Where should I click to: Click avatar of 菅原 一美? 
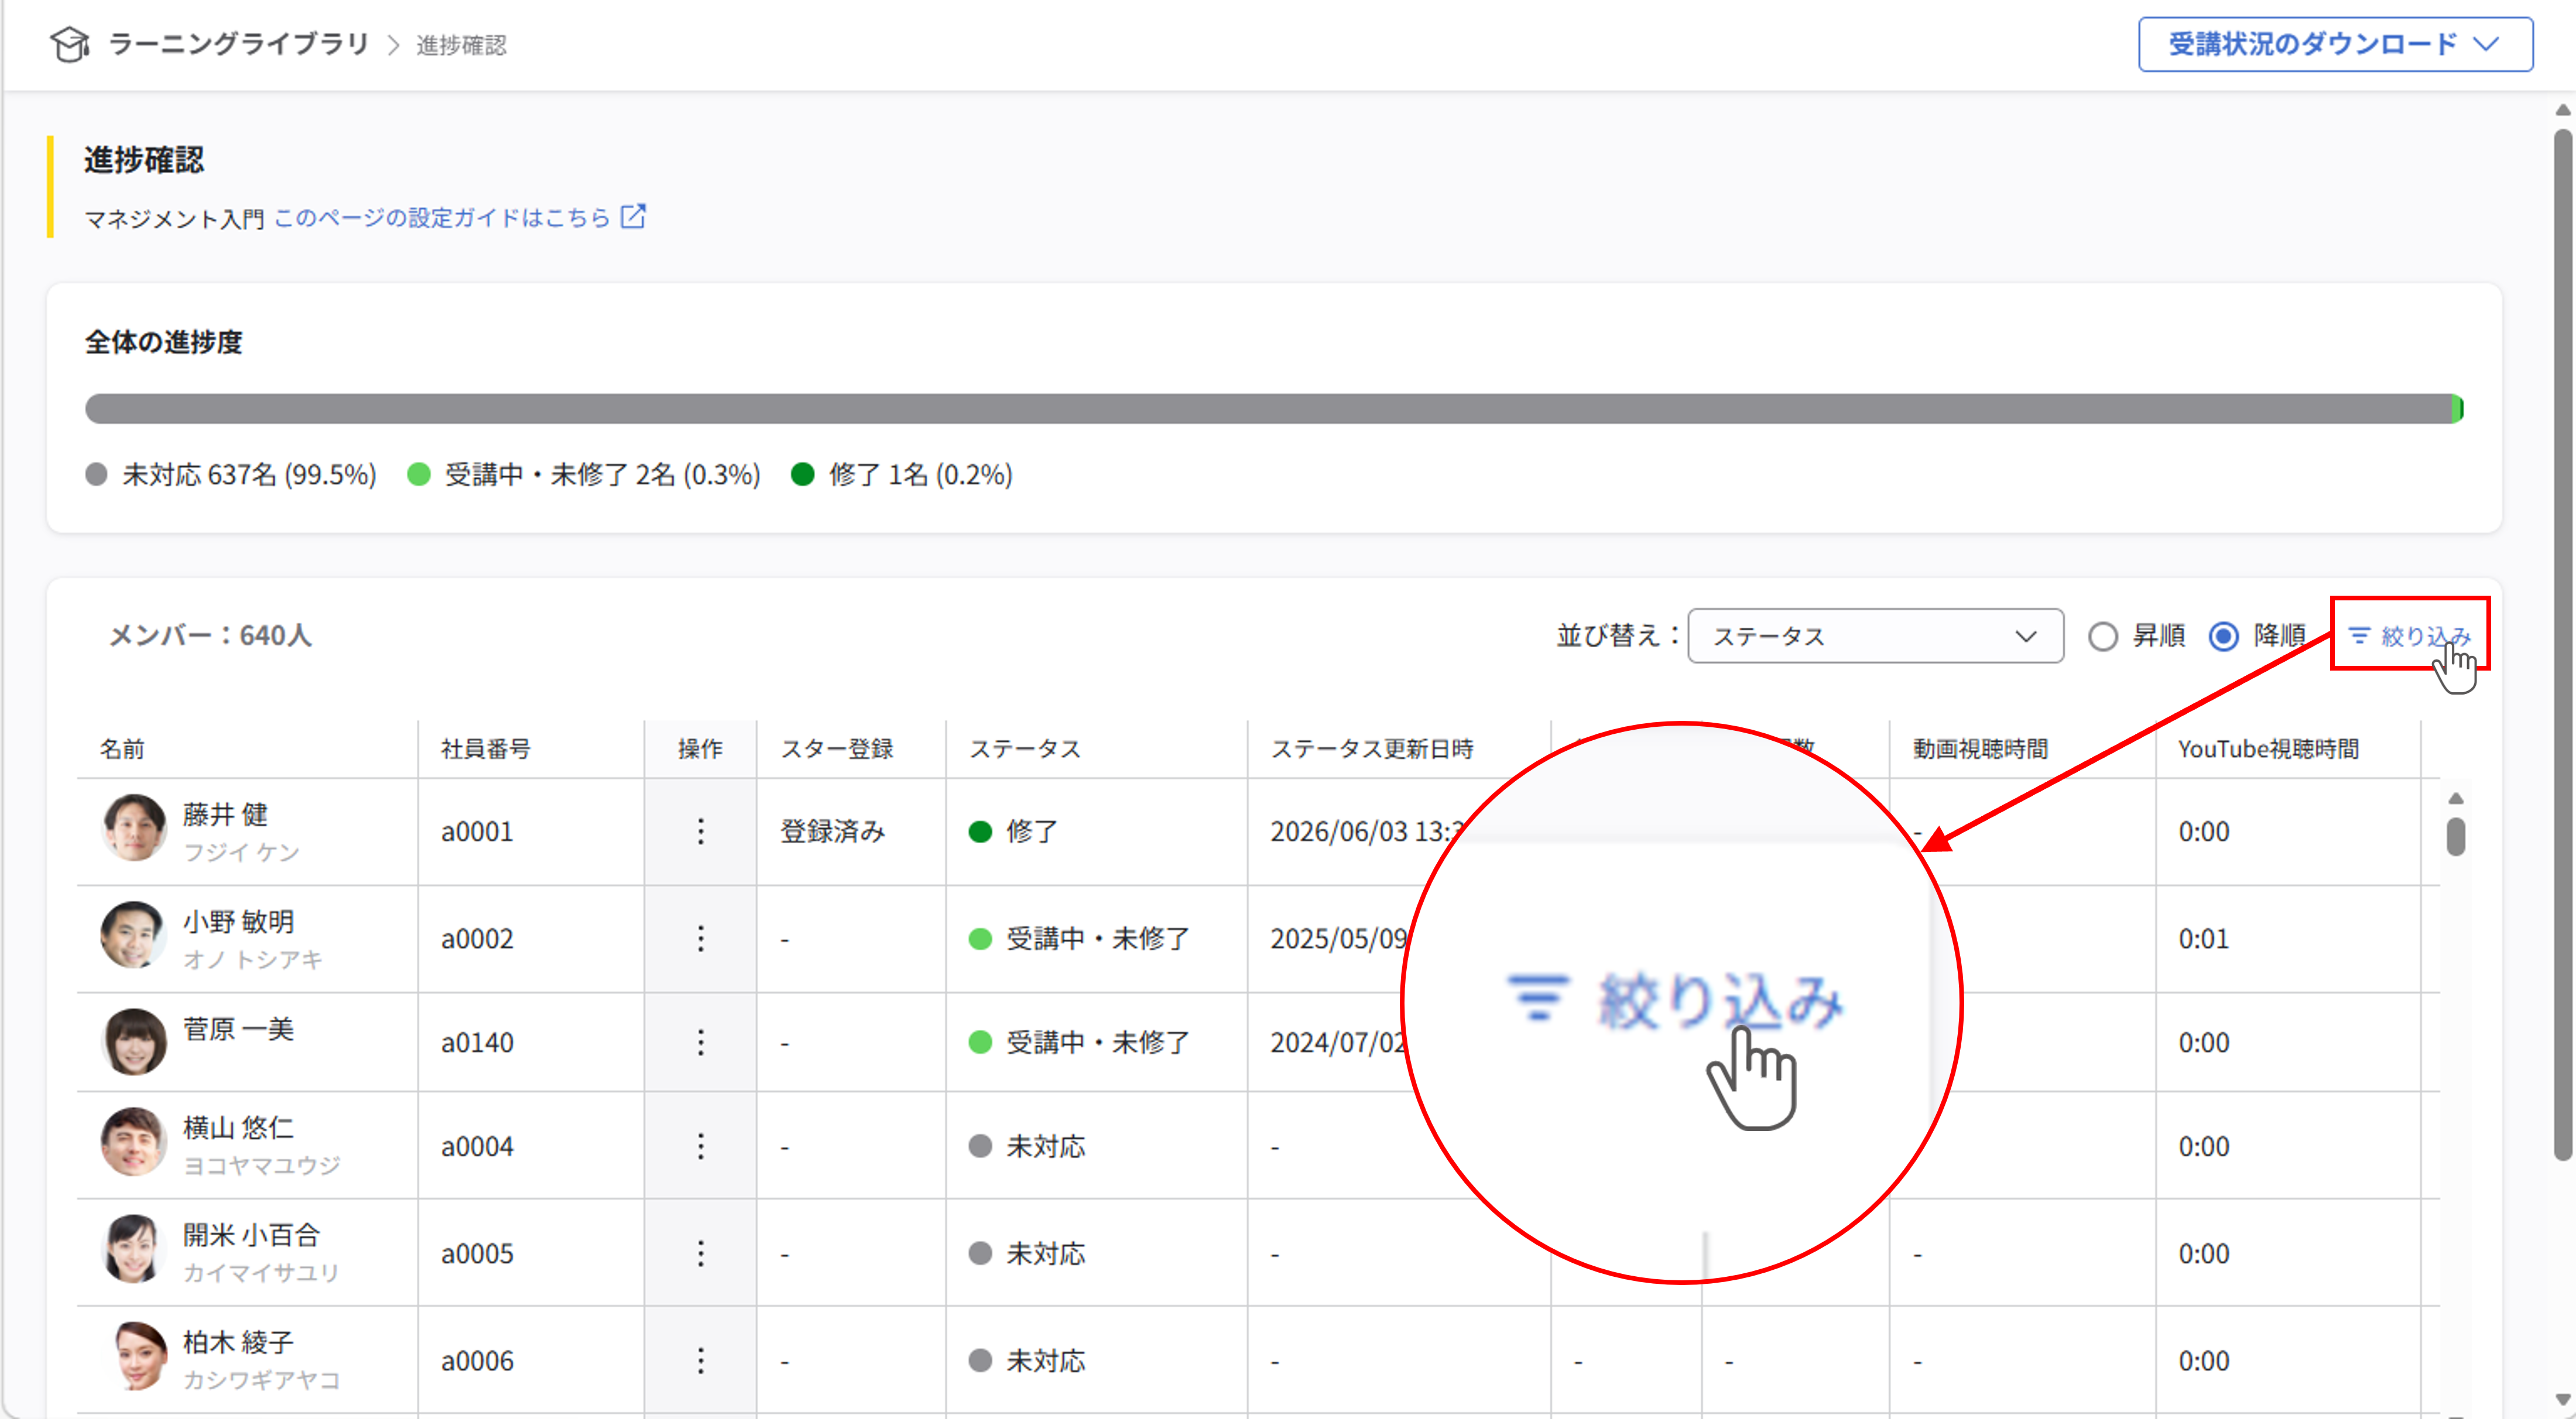(133, 1041)
